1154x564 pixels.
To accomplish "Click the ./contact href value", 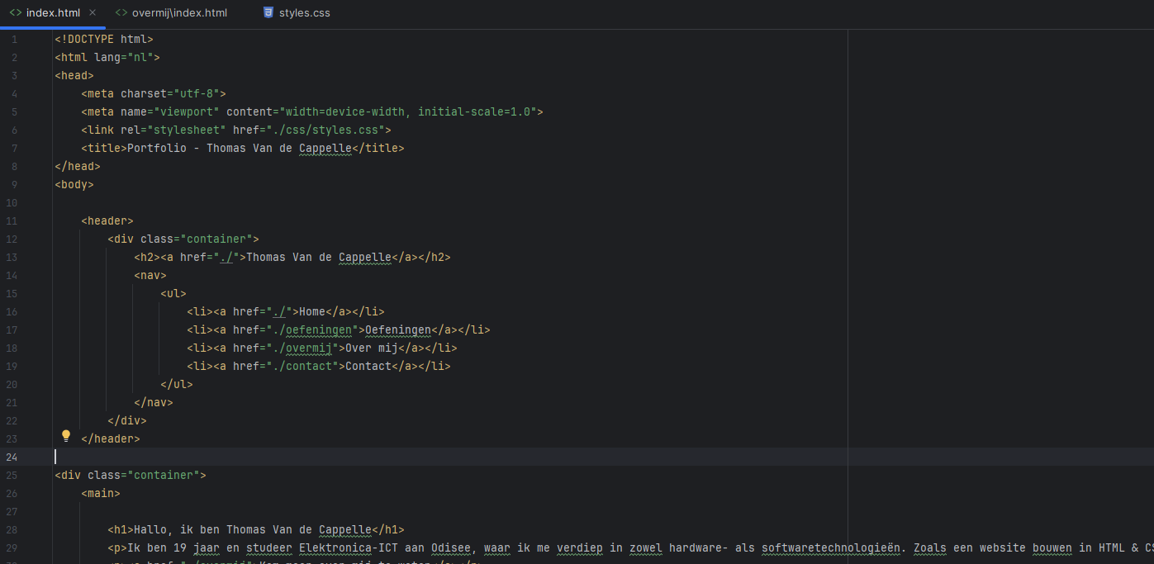I will tap(302, 366).
